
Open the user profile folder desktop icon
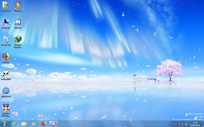(x=6, y=6)
